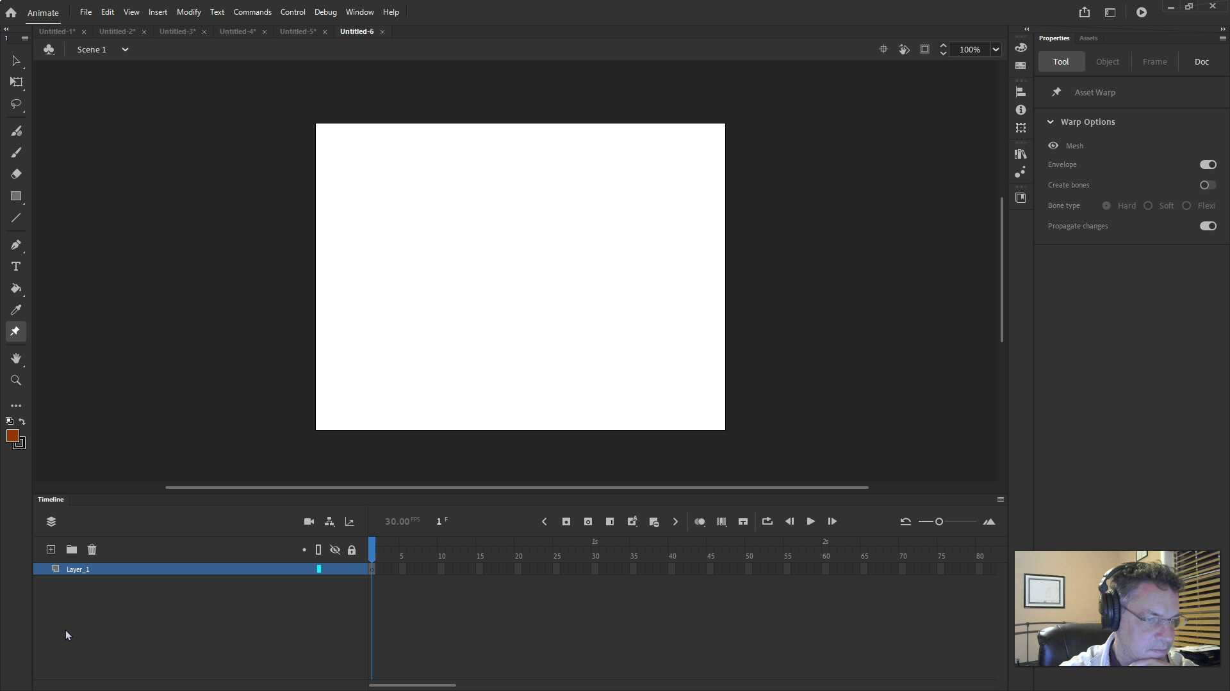Image resolution: width=1230 pixels, height=691 pixels.
Task: Click the fill color swatch in toolbar
Action: 14,437
